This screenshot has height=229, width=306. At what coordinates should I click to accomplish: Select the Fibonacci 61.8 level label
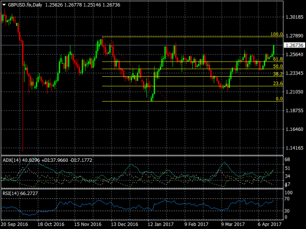278,59
